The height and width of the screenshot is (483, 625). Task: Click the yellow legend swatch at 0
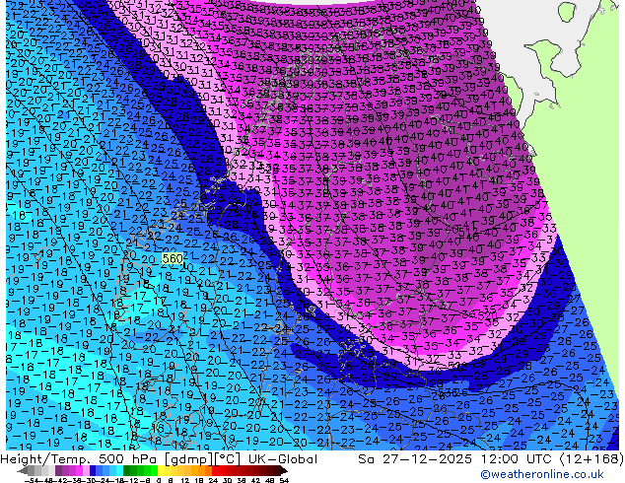click(x=161, y=471)
